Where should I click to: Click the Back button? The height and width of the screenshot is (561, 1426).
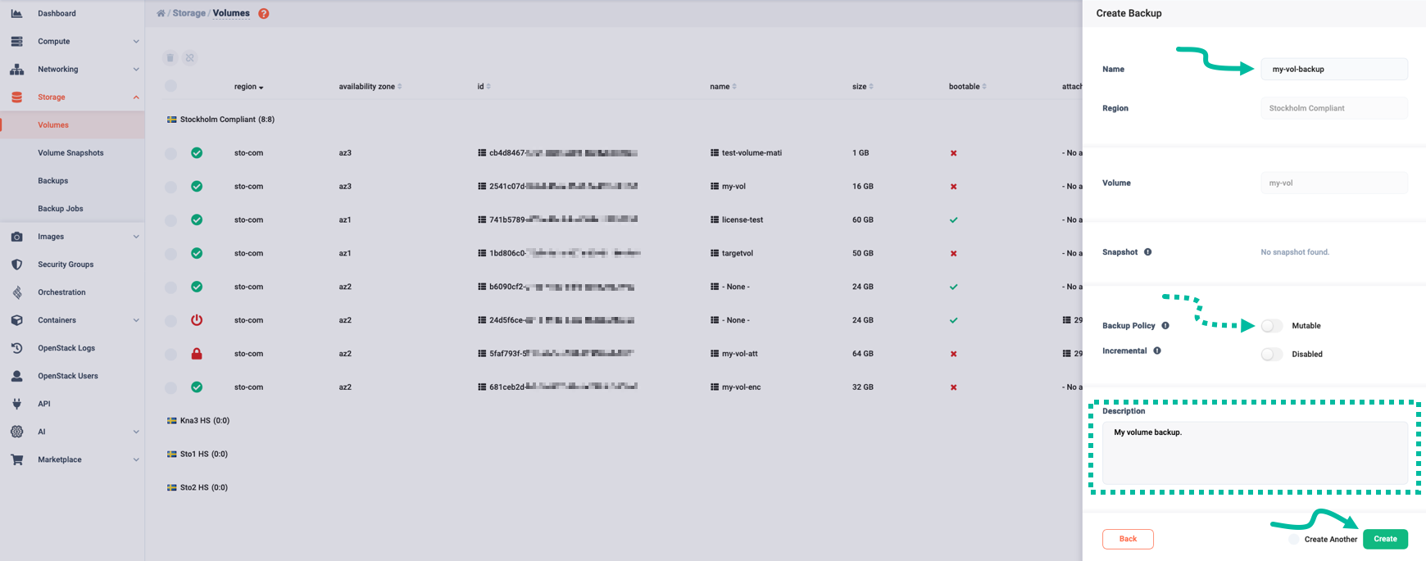[x=1128, y=539]
